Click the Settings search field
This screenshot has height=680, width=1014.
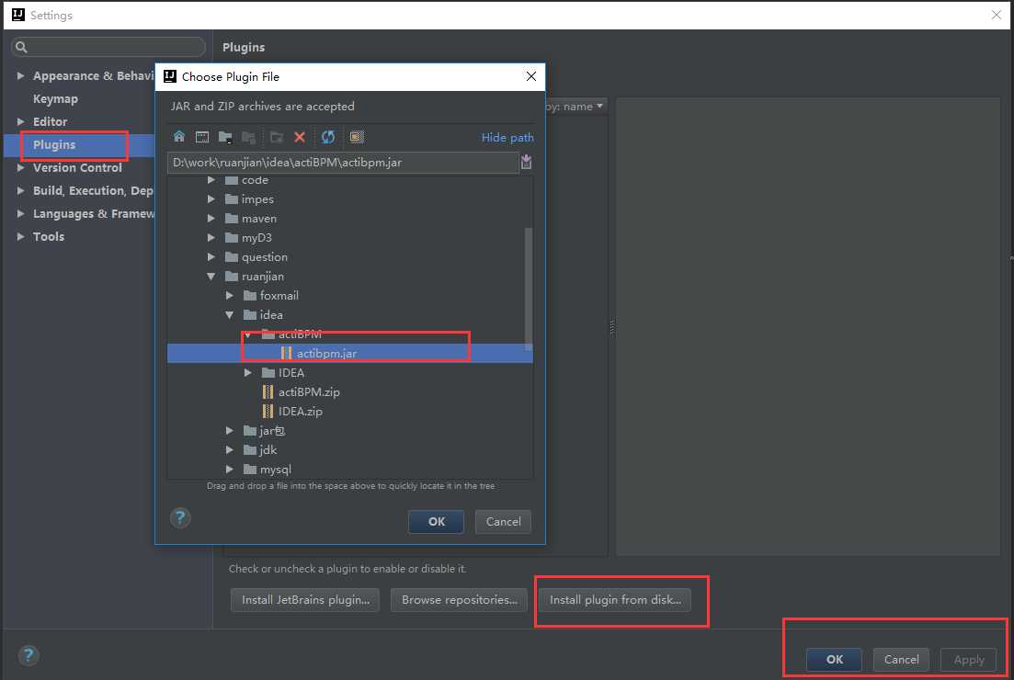[x=108, y=47]
